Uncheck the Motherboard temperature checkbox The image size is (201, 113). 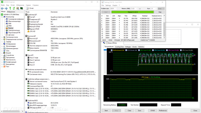[112, 50]
